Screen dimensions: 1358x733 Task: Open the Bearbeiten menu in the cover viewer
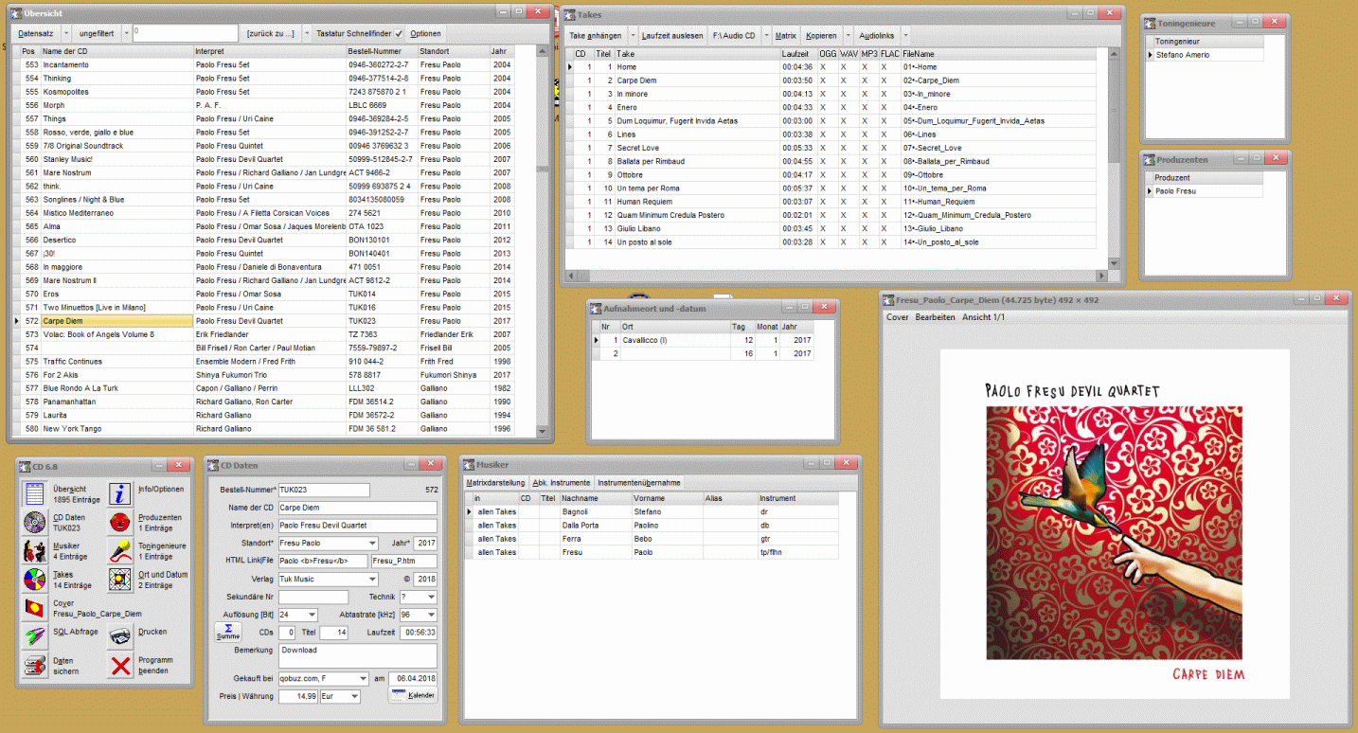935,317
